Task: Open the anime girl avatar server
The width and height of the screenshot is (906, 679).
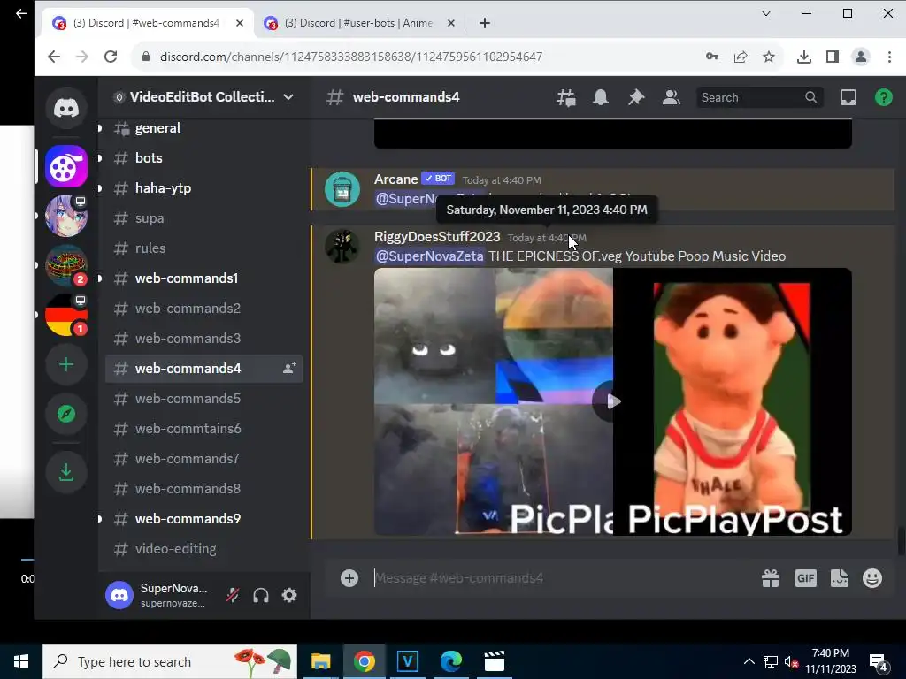Action: (65, 216)
